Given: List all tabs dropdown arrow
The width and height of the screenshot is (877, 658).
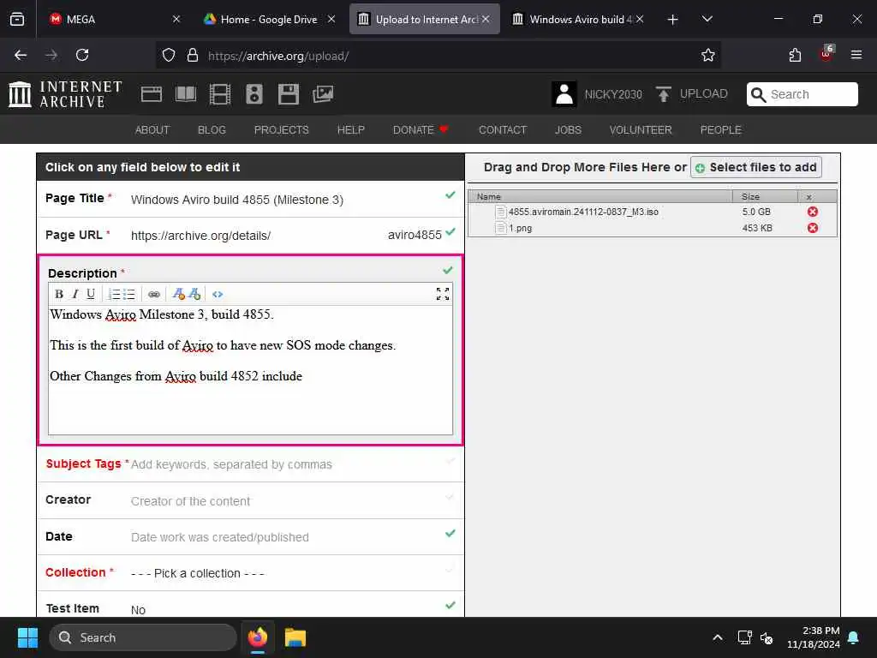Looking at the screenshot, I should point(707,19).
